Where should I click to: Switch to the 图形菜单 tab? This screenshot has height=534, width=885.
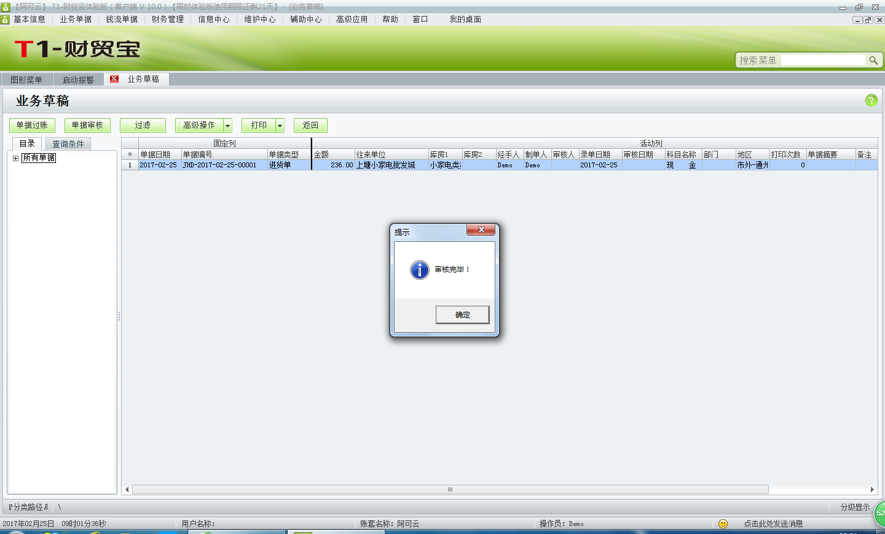pos(25,79)
